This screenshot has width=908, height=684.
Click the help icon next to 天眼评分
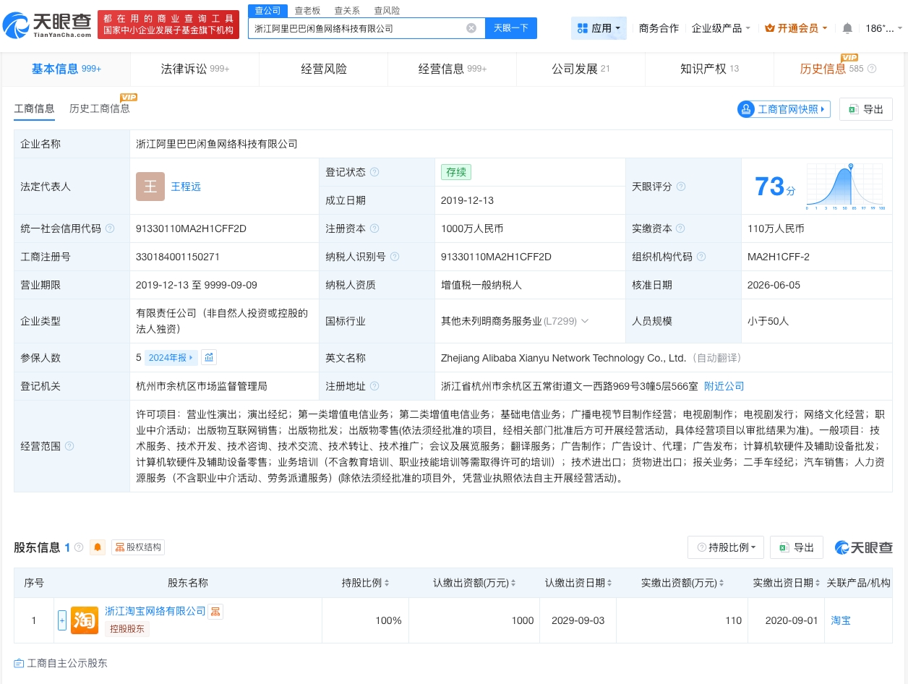pos(681,187)
